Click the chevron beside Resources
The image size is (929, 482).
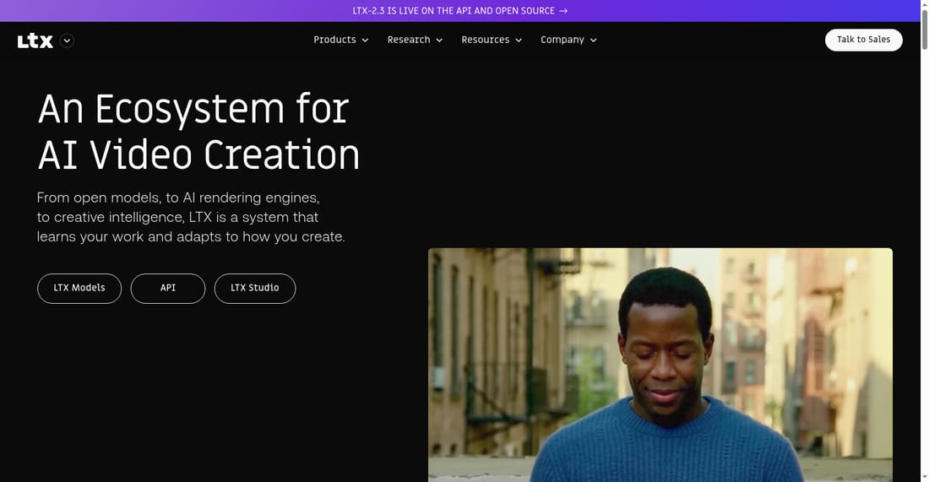coord(519,41)
